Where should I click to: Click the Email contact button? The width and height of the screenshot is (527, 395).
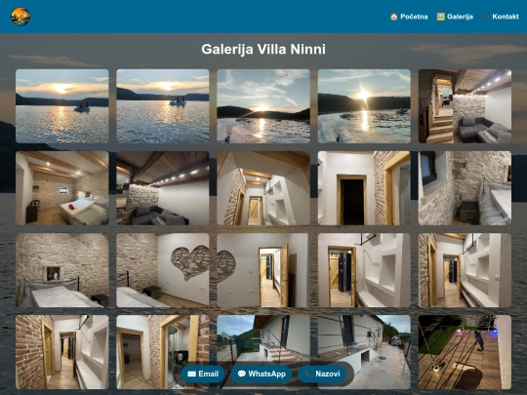(x=203, y=374)
